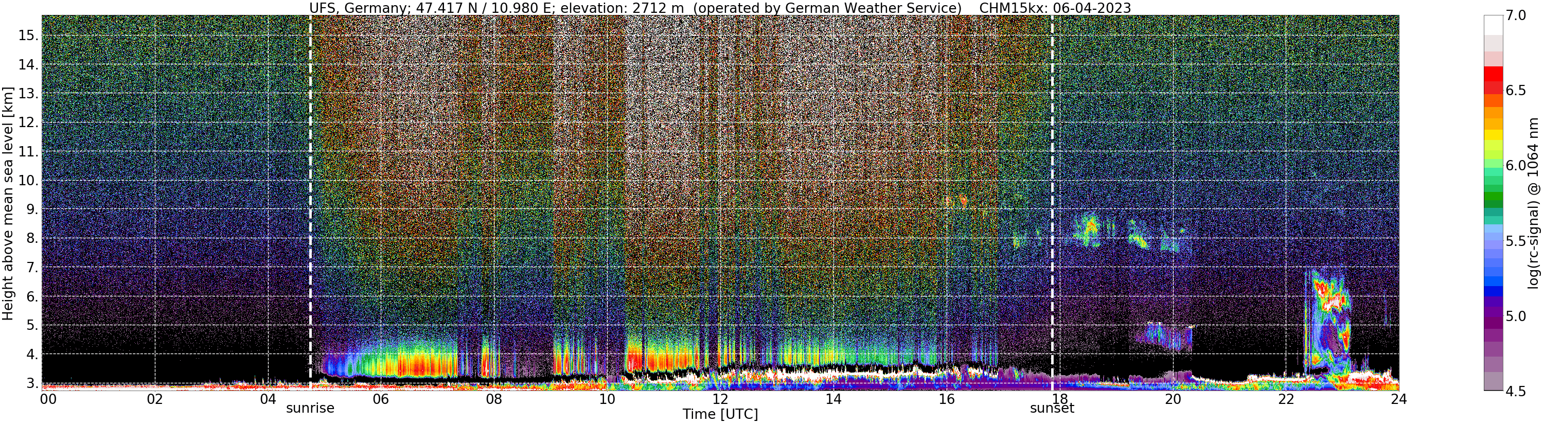Click the time tick label '18'
The image size is (1544, 424).
[1059, 399]
